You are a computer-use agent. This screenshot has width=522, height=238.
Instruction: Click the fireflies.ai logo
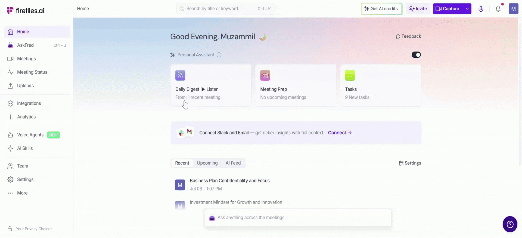pos(26,11)
